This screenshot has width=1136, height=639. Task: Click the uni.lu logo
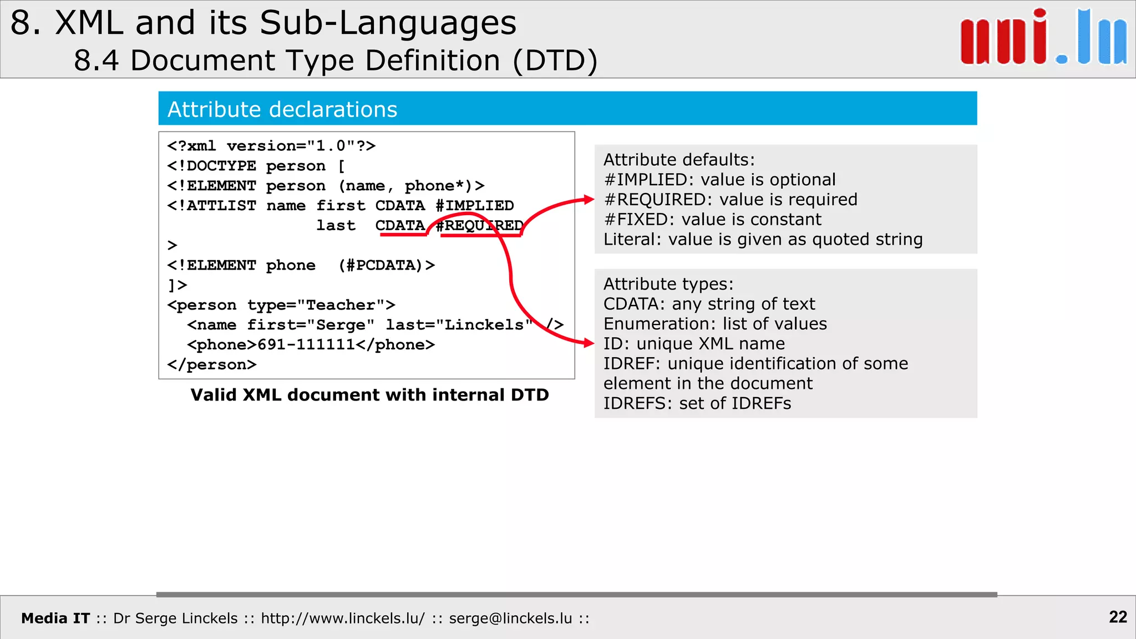(1044, 37)
